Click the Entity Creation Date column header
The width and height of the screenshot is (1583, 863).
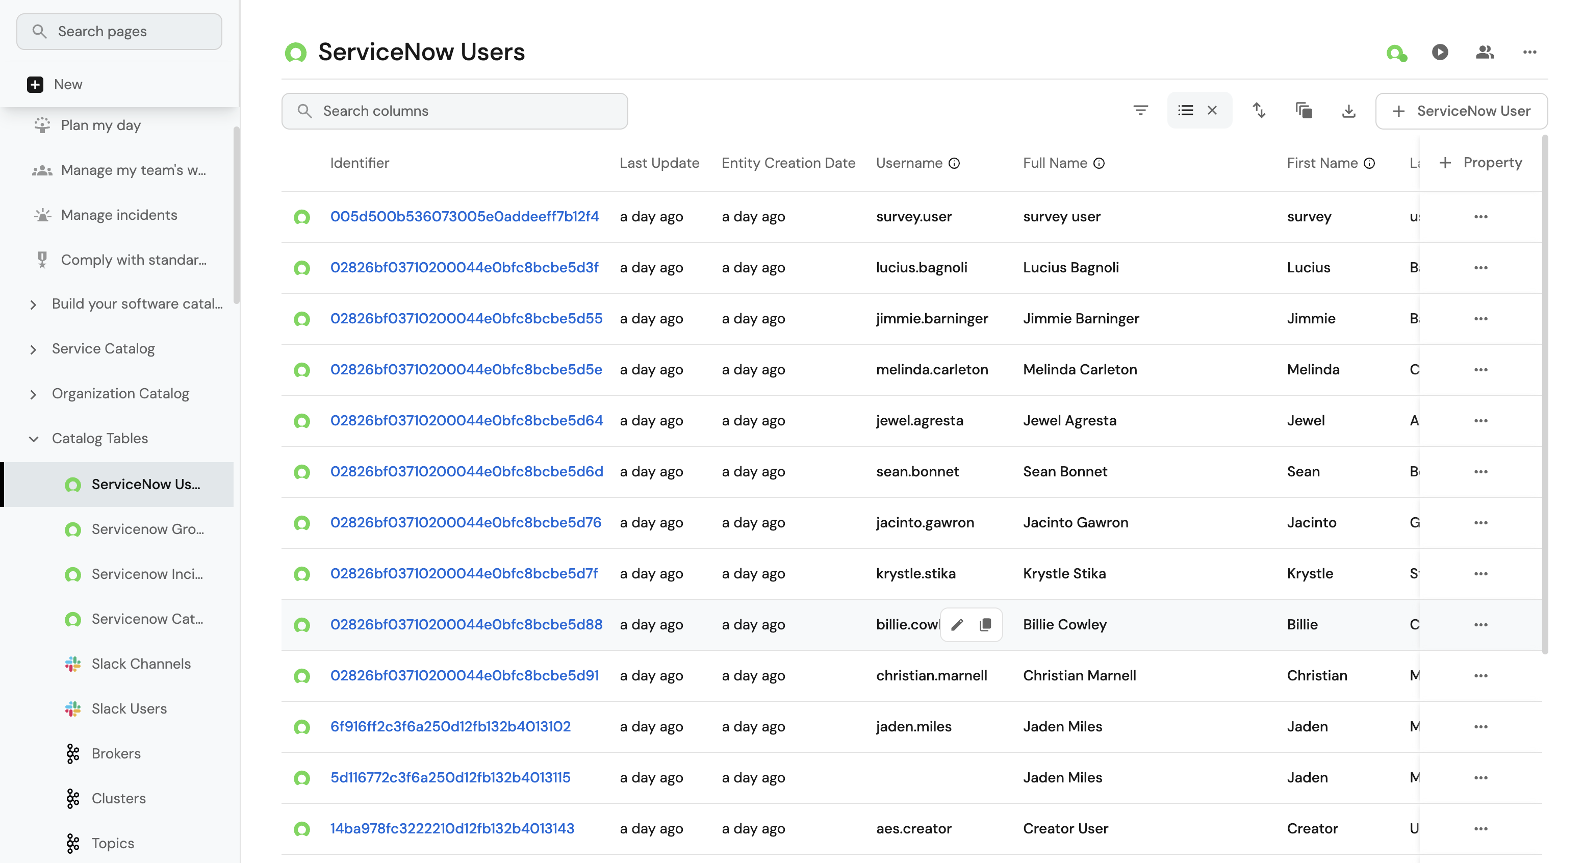tap(788, 163)
